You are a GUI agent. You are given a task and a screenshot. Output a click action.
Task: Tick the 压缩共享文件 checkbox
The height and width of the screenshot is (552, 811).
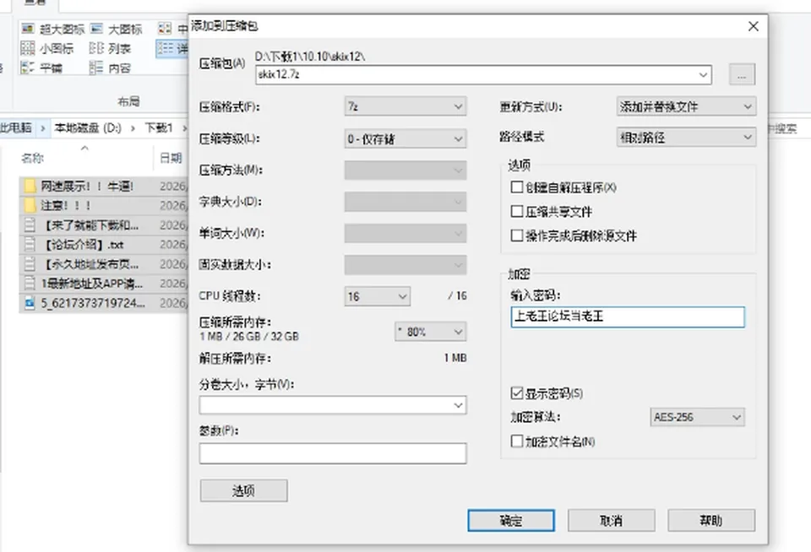click(x=516, y=211)
